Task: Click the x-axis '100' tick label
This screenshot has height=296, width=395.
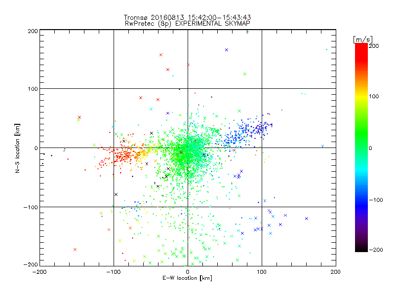Action: pyautogui.click(x=262, y=272)
